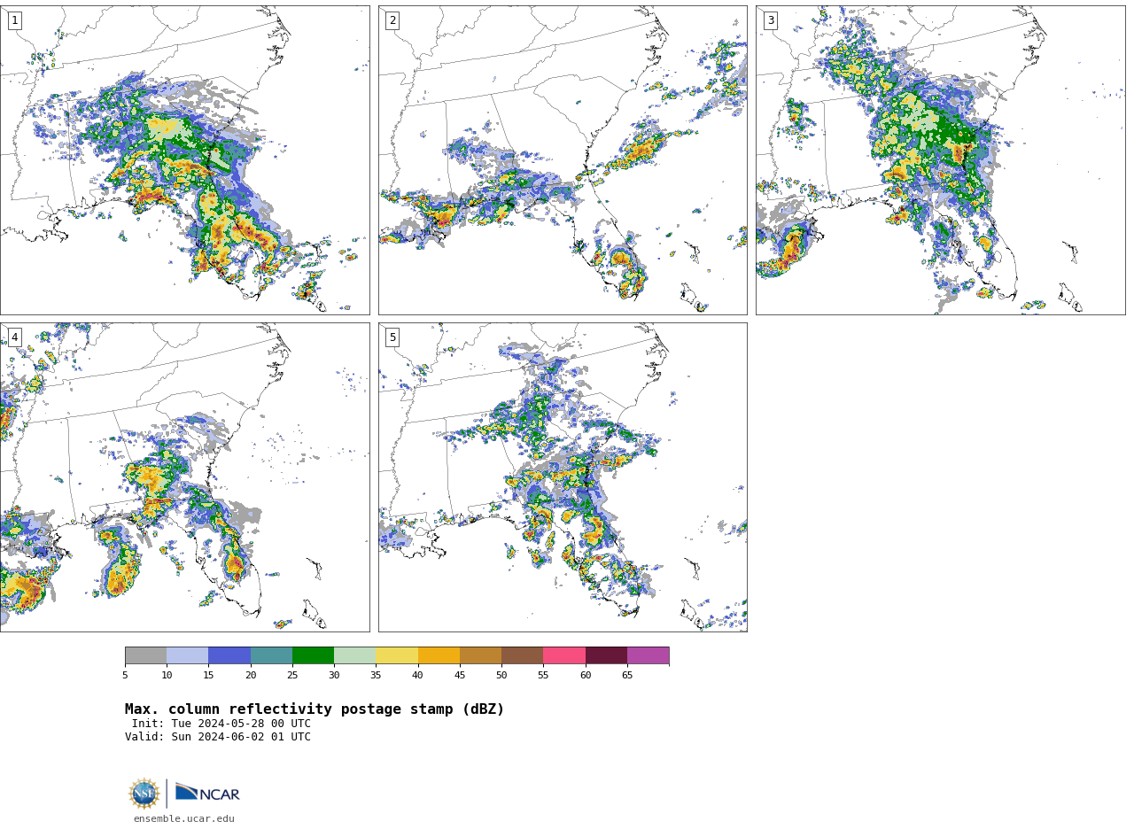Click the blue 15-20 dBZ swatch
Viewport: 1134px width, 829px height.
(x=229, y=655)
